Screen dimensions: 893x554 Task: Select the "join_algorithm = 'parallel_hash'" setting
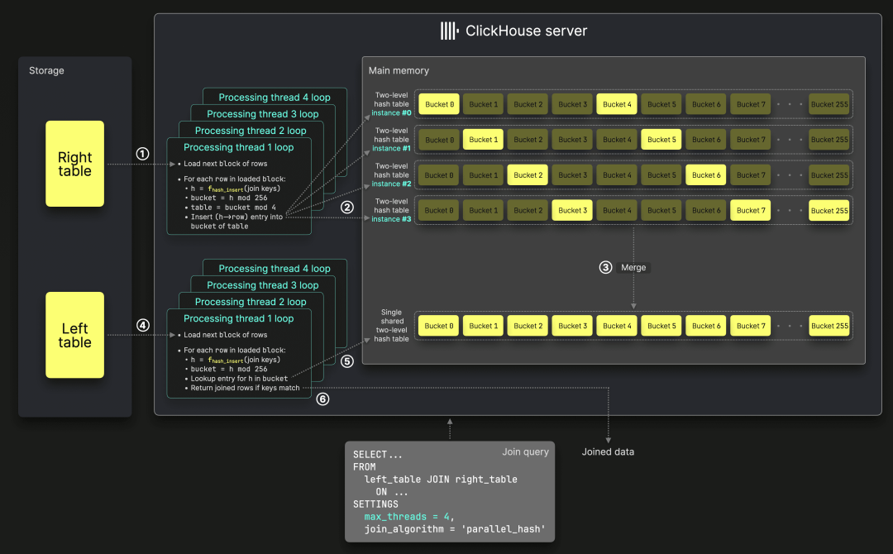pos(455,529)
